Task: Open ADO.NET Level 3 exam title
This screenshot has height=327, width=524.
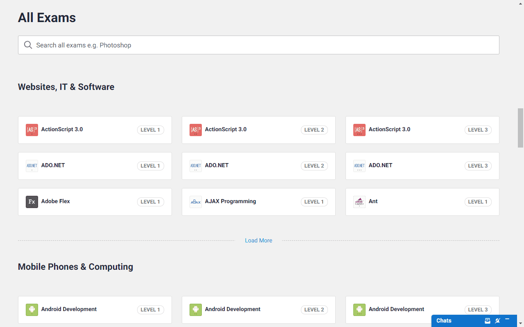Action: tap(380, 165)
